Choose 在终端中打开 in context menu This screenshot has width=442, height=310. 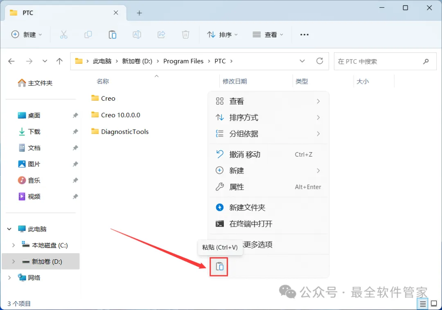click(268, 224)
